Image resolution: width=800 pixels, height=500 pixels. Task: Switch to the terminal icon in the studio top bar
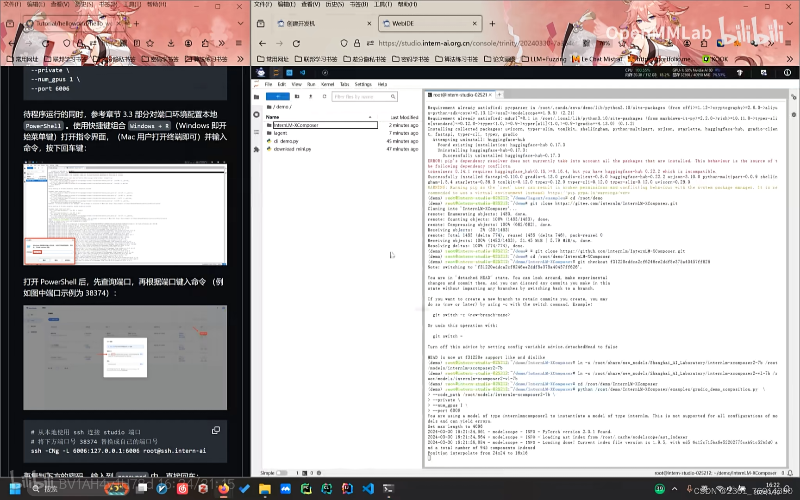tap(289, 73)
